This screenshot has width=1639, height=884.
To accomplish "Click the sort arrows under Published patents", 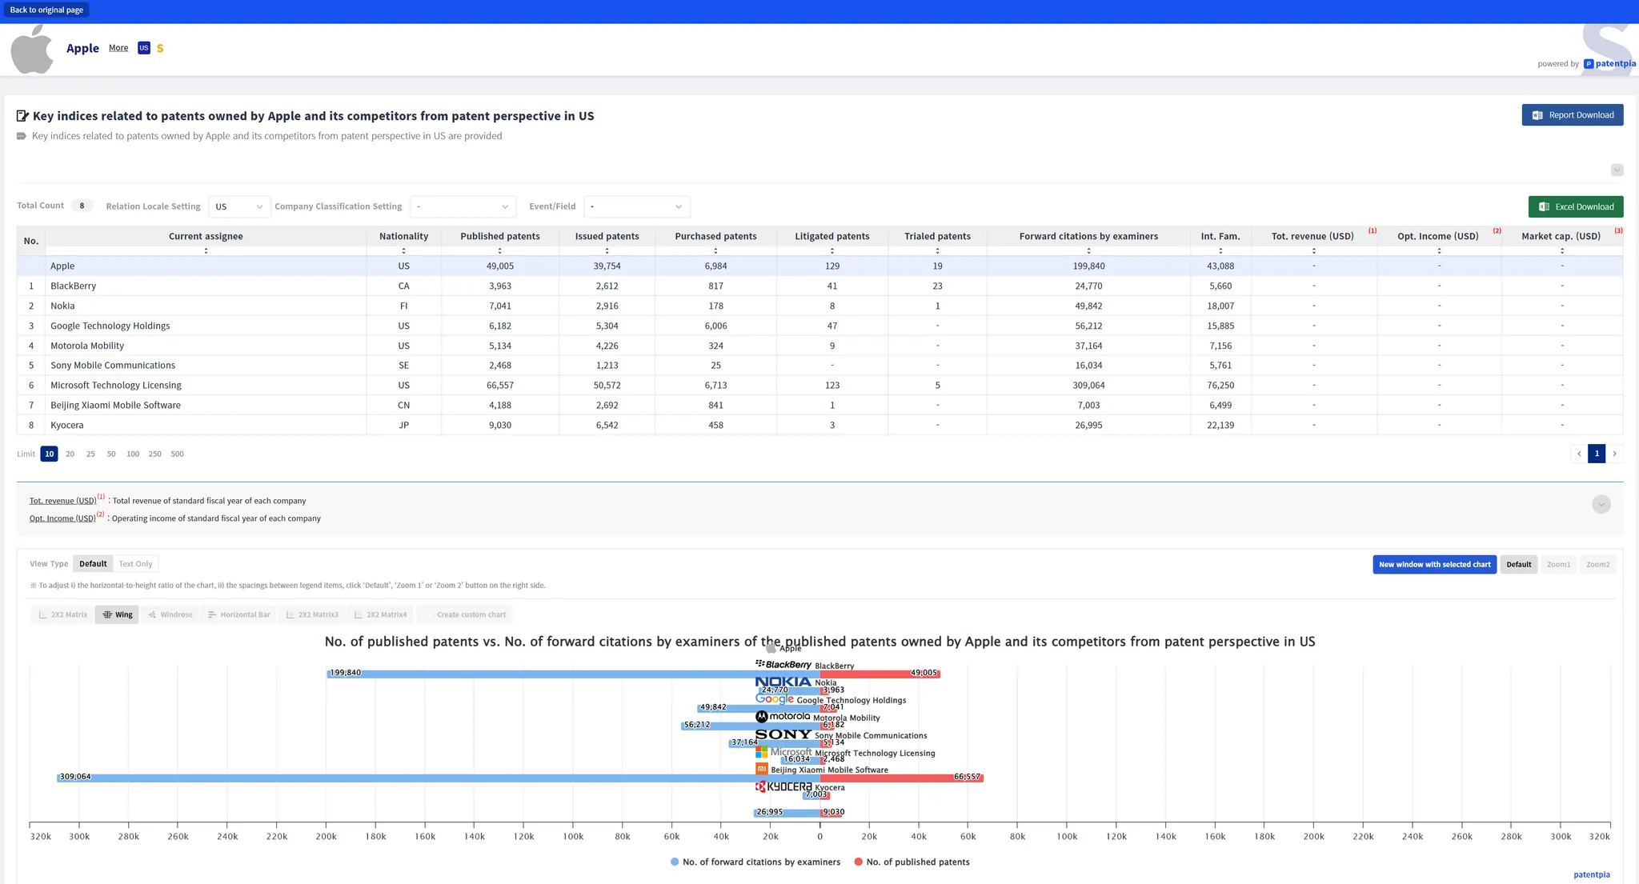I will pyautogui.click(x=500, y=250).
